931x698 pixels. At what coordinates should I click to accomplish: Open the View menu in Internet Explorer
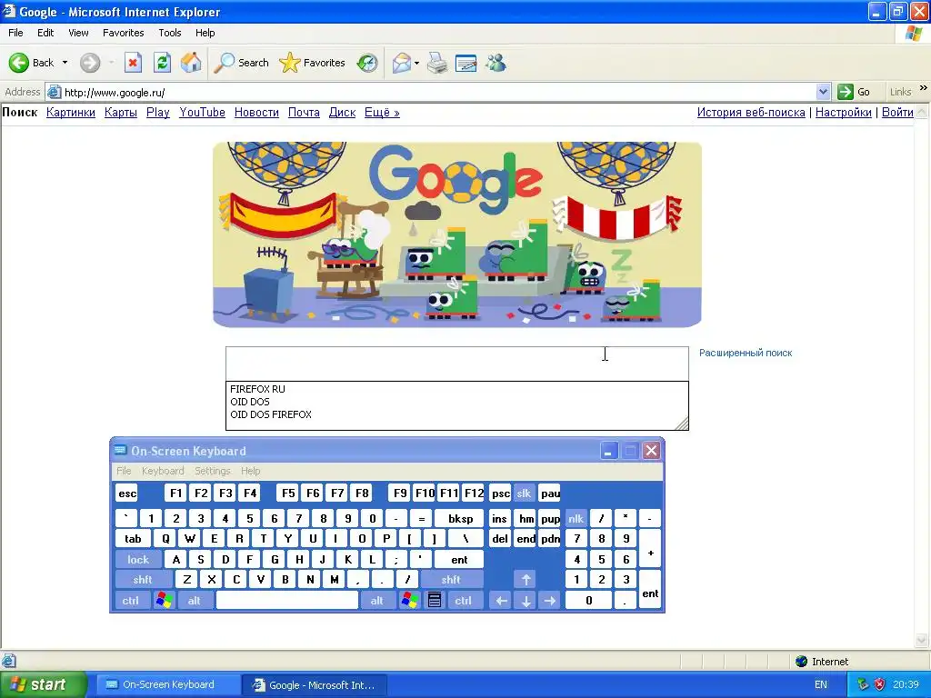pos(78,33)
